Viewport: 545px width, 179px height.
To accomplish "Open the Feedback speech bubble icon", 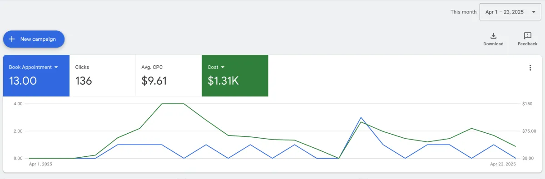I will coord(527,36).
